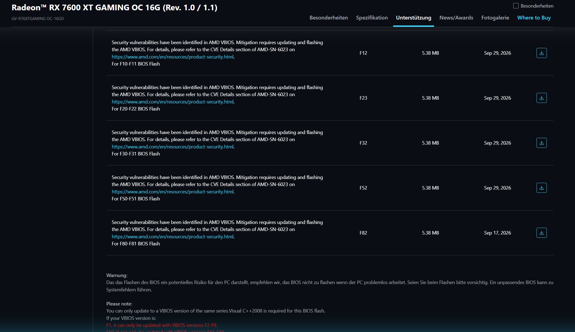Click 'For F50-F51 BIOS Flash' text
Image resolution: width=575 pixels, height=332 pixels.
coord(136,198)
